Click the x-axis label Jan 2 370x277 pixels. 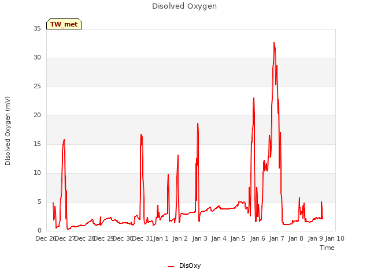180,238
